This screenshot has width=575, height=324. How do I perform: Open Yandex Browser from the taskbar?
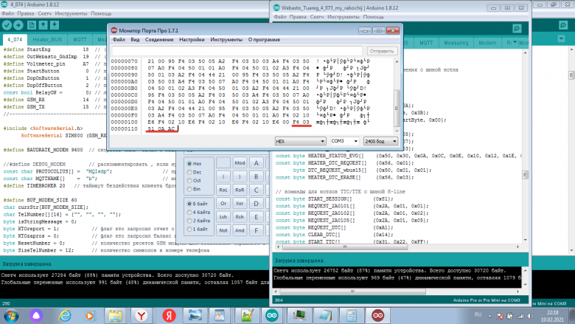tap(141, 315)
